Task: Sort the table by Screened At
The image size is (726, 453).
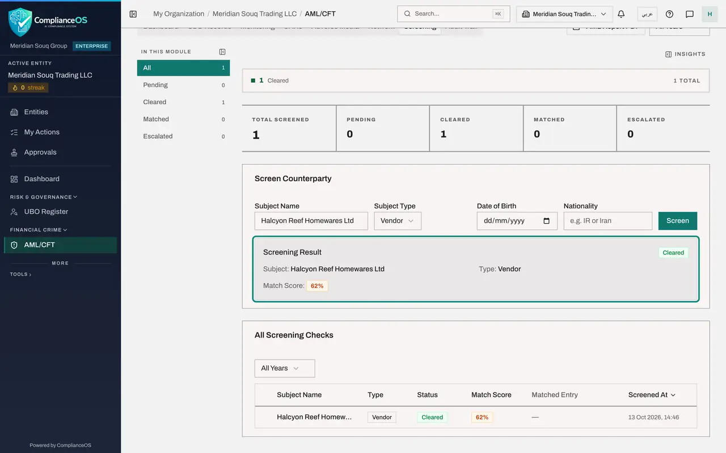Action: (x=652, y=395)
